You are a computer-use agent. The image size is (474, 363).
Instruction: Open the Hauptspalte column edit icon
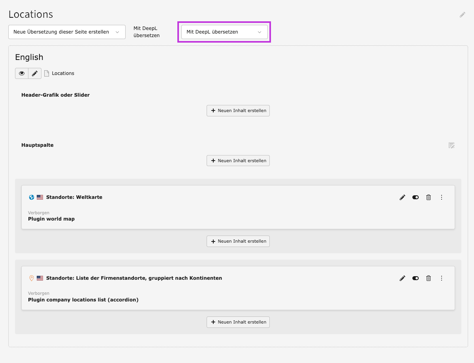point(451,145)
